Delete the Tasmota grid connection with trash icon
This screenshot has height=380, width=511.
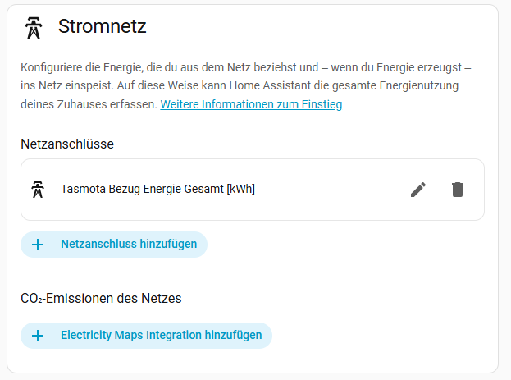pos(458,190)
